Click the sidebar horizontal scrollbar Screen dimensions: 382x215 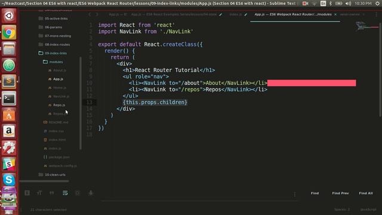coord(44,181)
